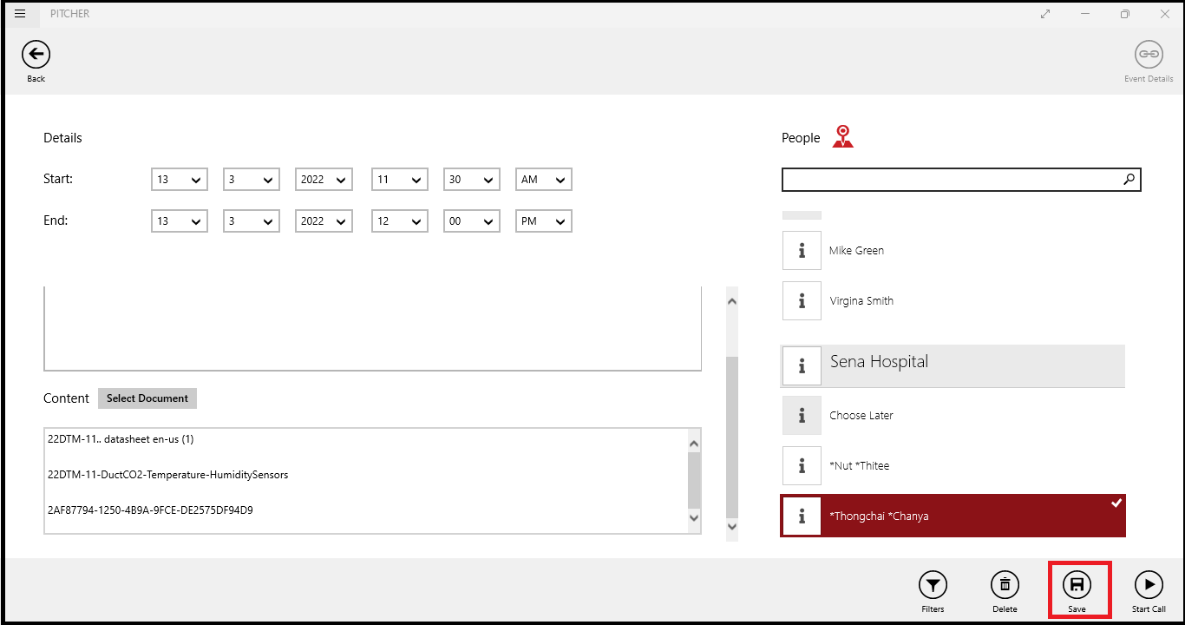Viewport: 1185px width, 625px height.
Task: Open info icon for Mike Green
Action: 802,251
